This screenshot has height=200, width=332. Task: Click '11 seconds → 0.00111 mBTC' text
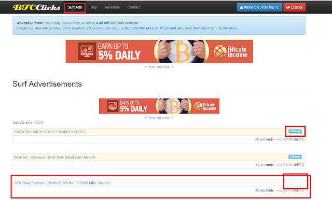(x=280, y=165)
